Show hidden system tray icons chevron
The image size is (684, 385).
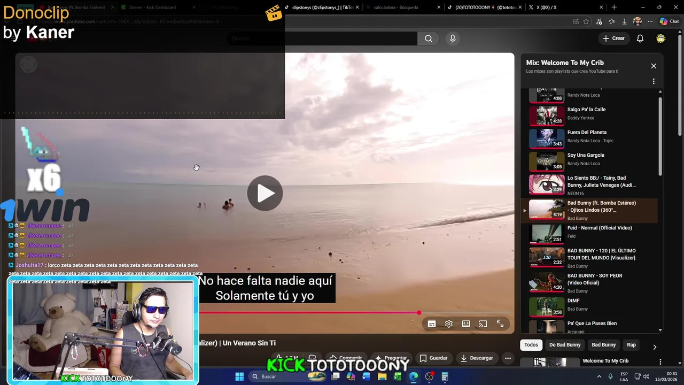pyautogui.click(x=599, y=376)
